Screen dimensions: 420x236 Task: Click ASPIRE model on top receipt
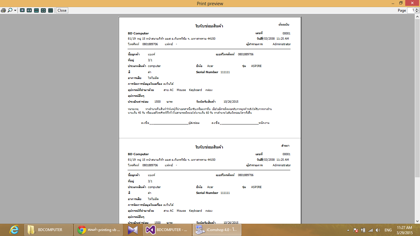click(256, 66)
